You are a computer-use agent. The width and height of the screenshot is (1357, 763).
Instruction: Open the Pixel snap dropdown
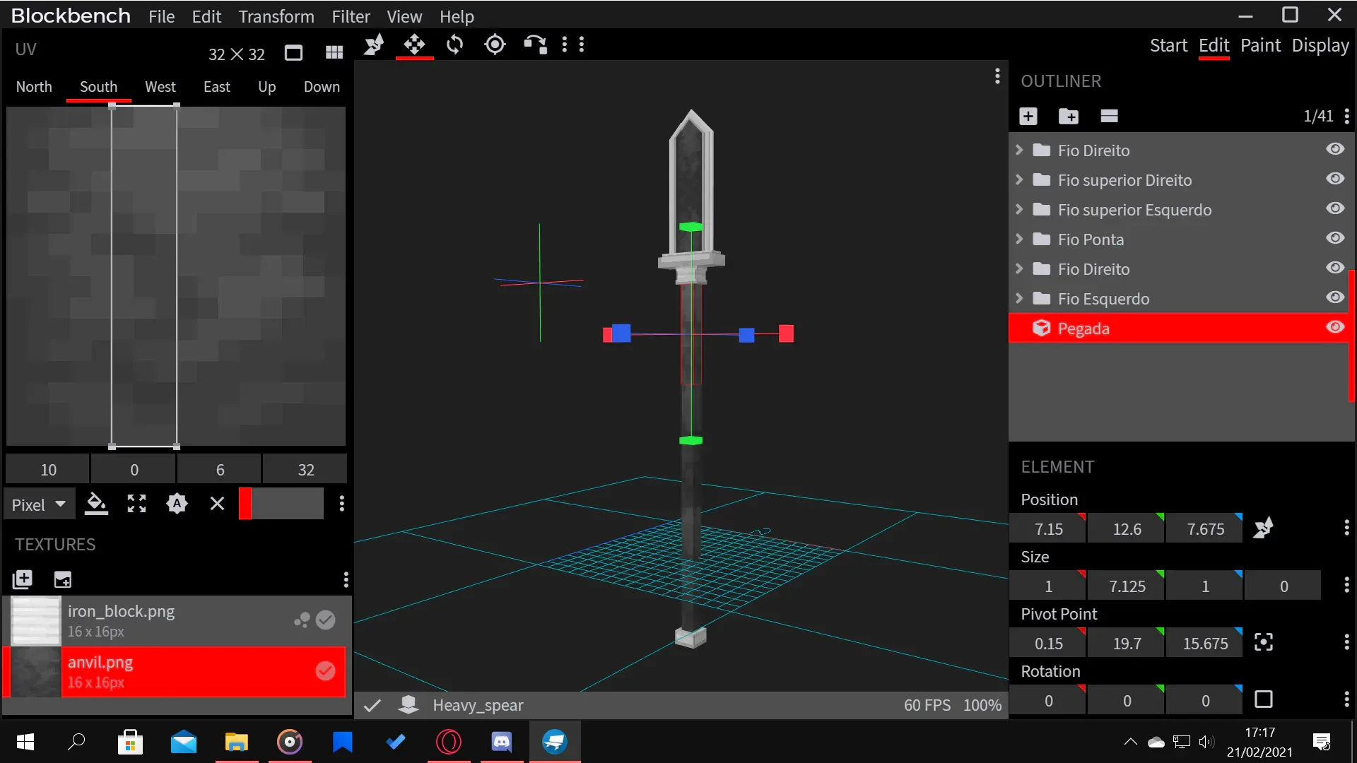[39, 504]
